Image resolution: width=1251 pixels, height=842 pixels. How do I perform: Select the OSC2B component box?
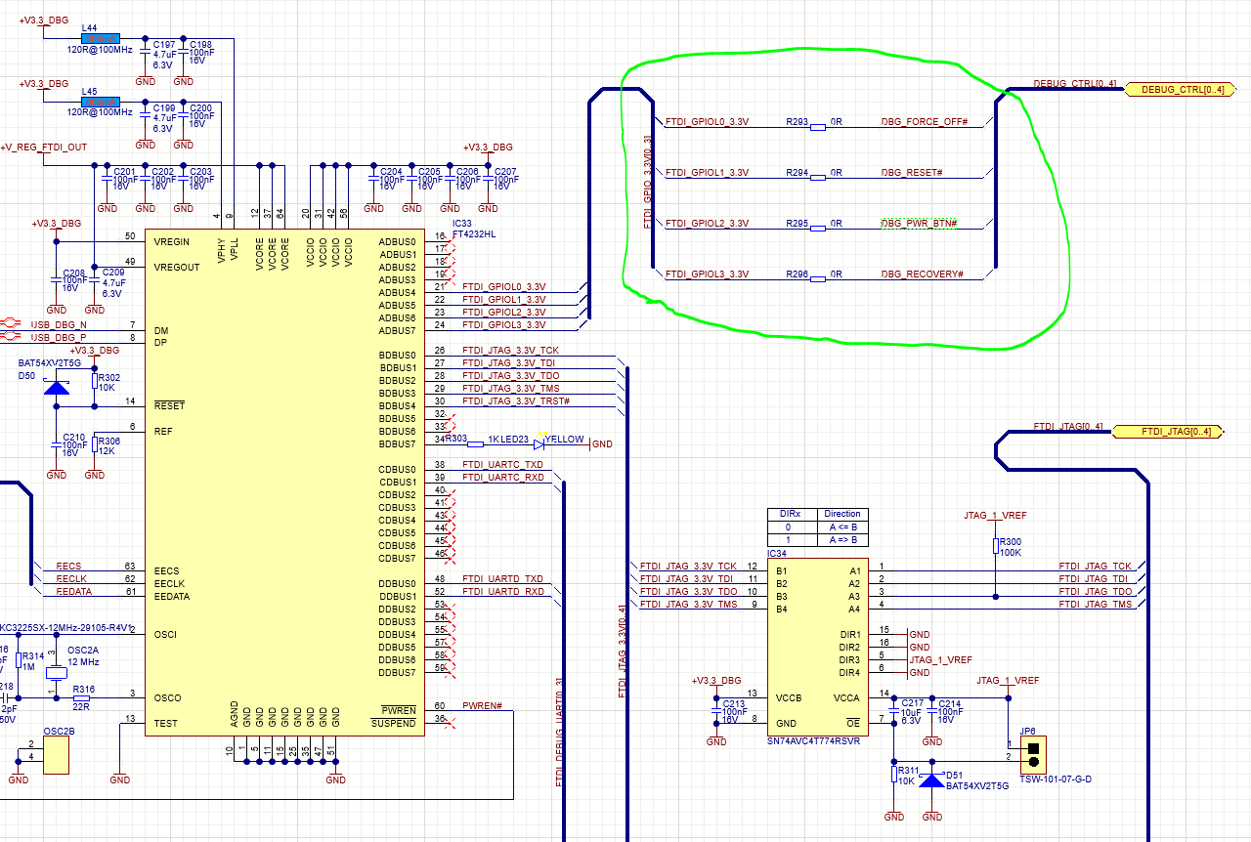coord(57,754)
